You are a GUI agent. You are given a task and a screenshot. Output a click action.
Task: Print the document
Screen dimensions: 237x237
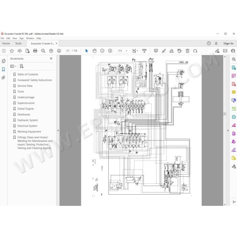tap(35, 51)
